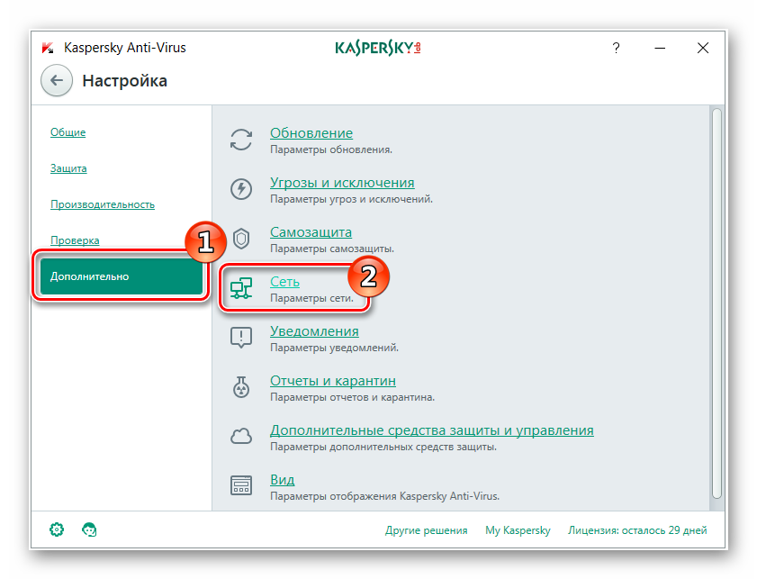Click the Notifications exclamation bubble icon
This screenshot has height=579, width=757.
[x=241, y=338]
